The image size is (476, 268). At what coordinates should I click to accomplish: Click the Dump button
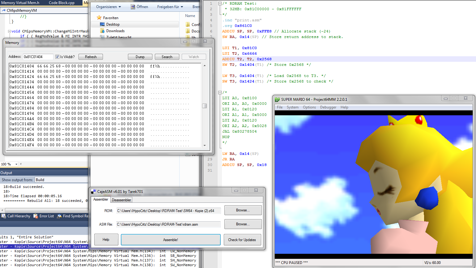point(140,57)
